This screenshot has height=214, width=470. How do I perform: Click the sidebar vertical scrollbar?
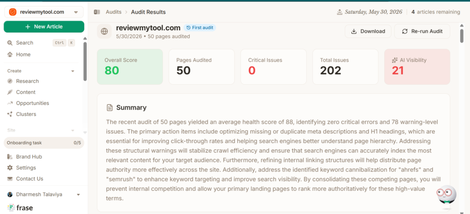[85, 61]
